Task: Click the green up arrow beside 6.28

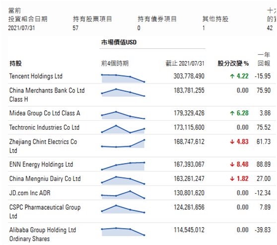Action: (232, 113)
